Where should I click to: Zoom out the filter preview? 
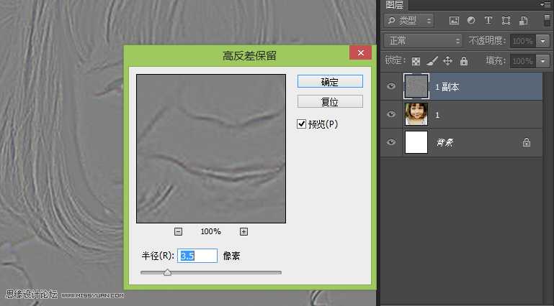(x=179, y=232)
